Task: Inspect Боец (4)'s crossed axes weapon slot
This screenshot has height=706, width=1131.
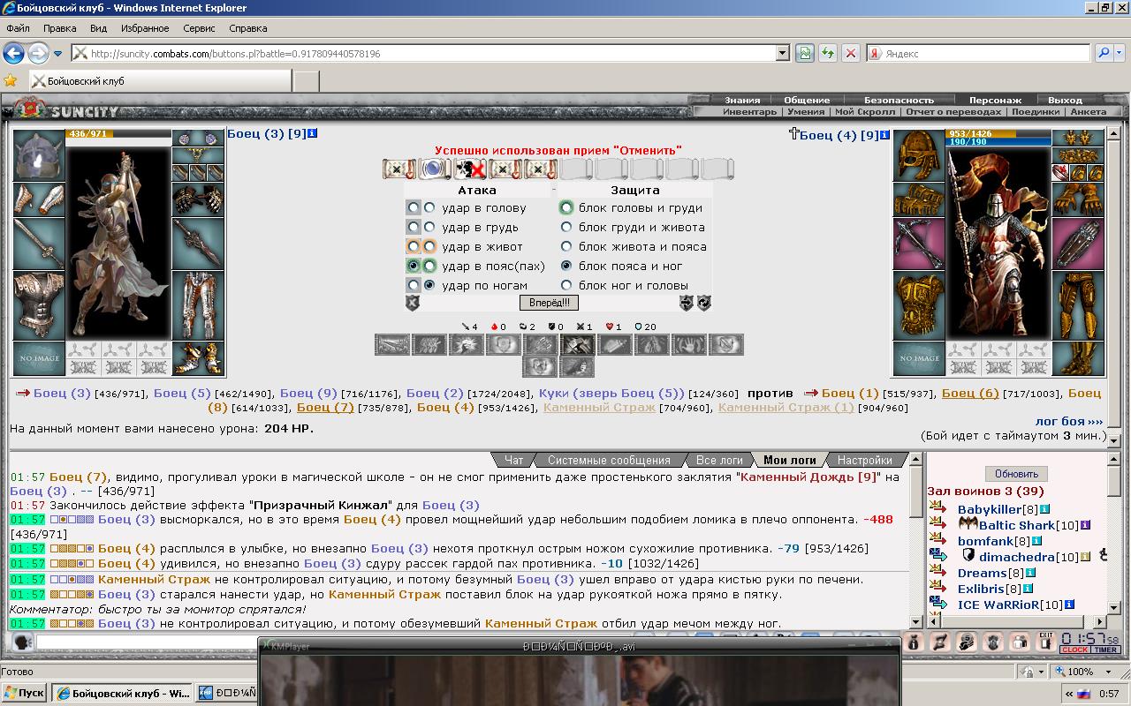Action: 919,244
